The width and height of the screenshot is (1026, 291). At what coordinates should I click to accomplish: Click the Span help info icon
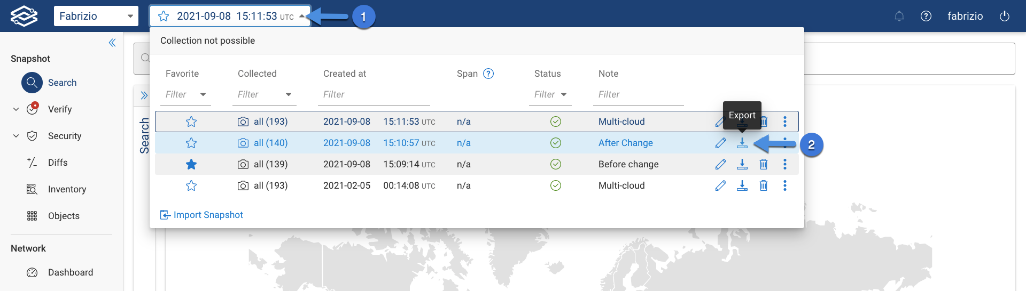488,74
